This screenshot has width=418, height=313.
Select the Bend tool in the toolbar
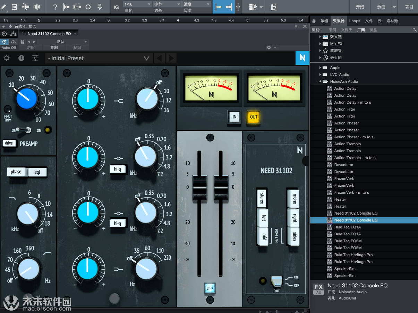pos(25,7)
